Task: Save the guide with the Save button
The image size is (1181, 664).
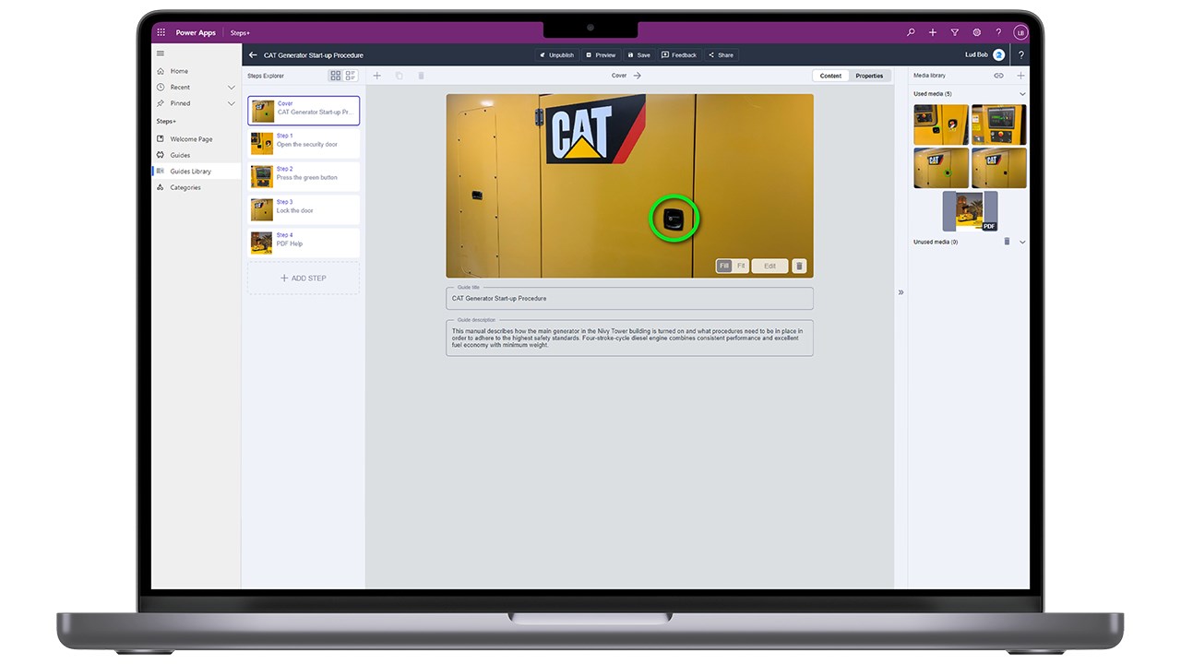Action: (x=639, y=55)
